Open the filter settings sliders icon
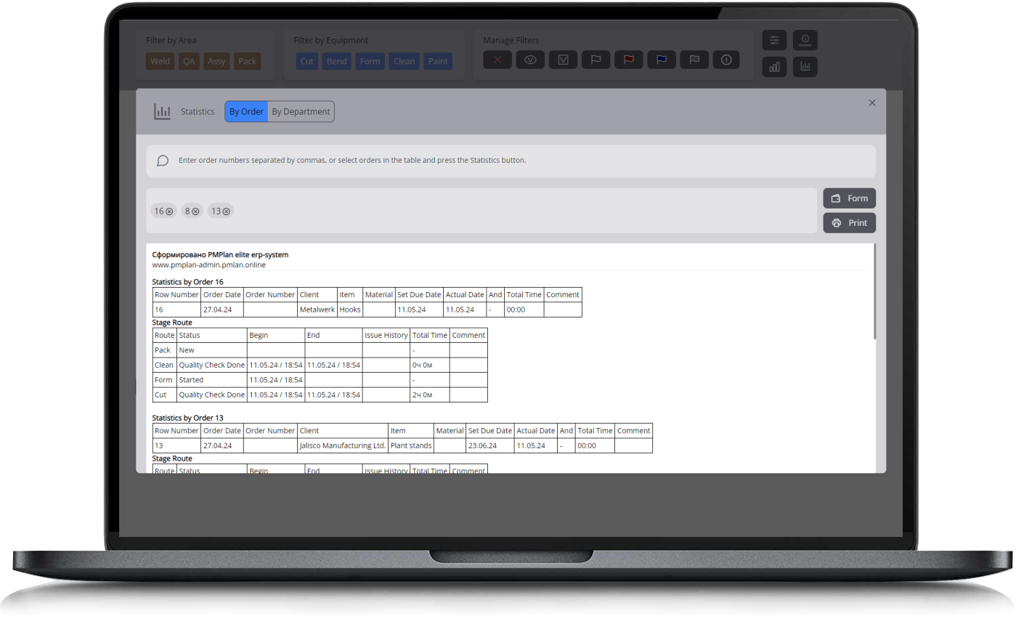The image size is (1016, 619). (x=774, y=40)
